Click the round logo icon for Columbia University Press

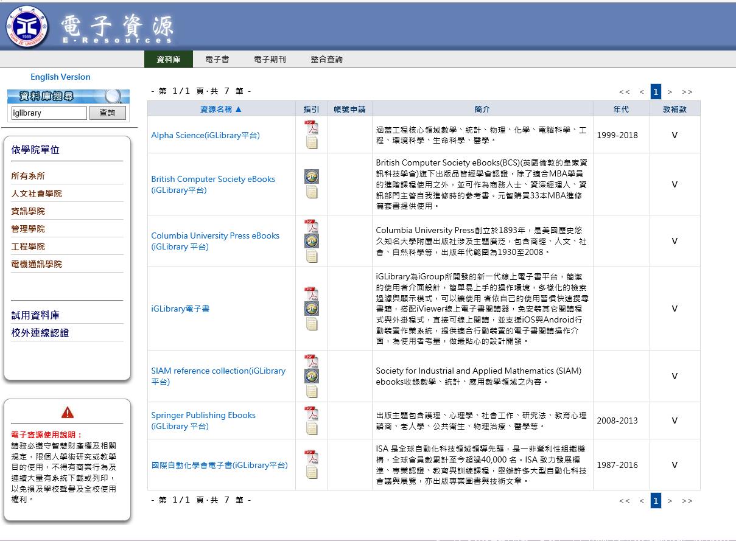click(312, 241)
